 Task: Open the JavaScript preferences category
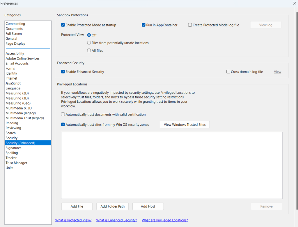(13, 83)
